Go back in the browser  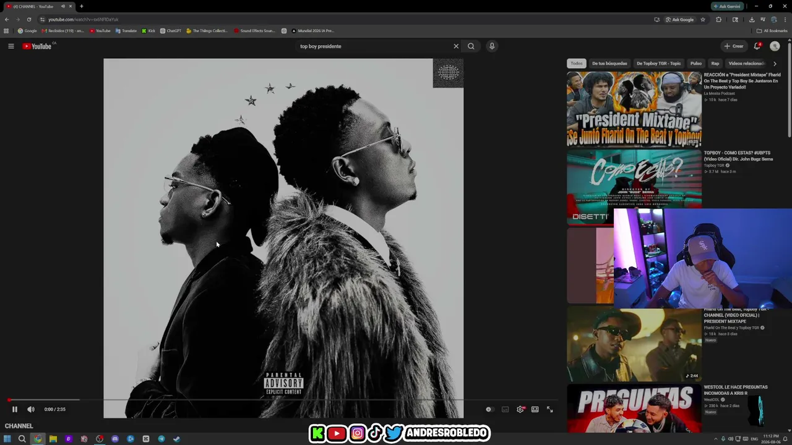[7, 19]
